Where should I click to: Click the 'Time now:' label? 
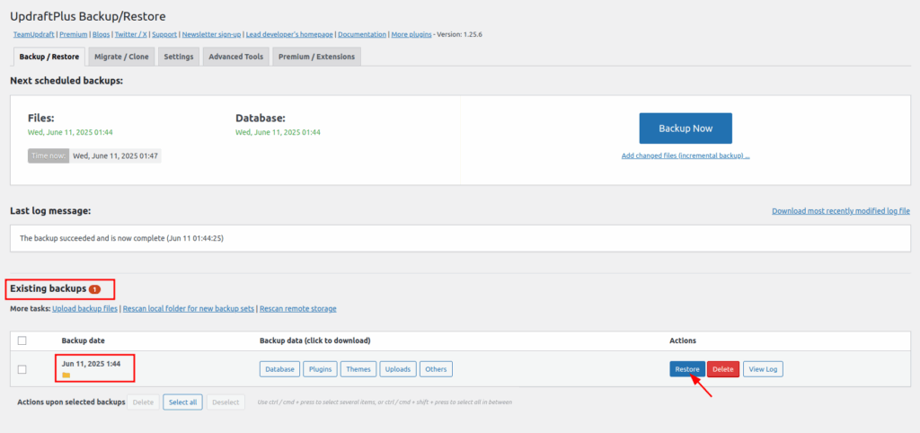pos(48,155)
